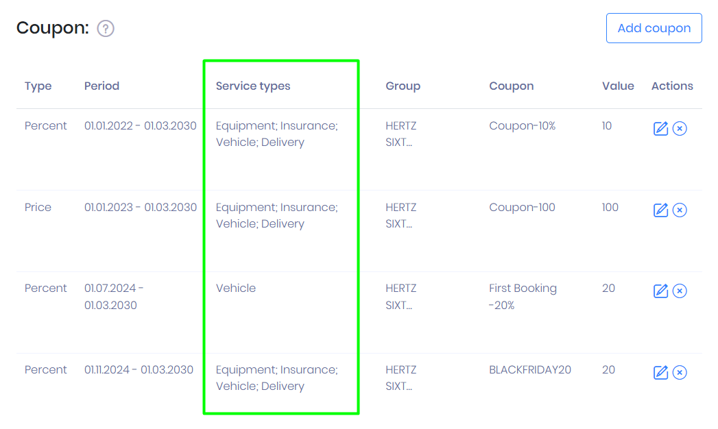Click the Coupon column header
The image size is (718, 429).
click(x=511, y=86)
